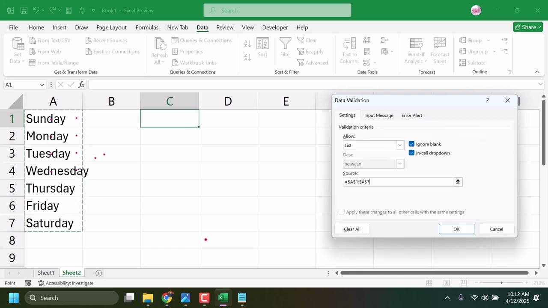Toggle the Ignore blank checkbox
The height and width of the screenshot is (308, 548).
click(x=411, y=144)
